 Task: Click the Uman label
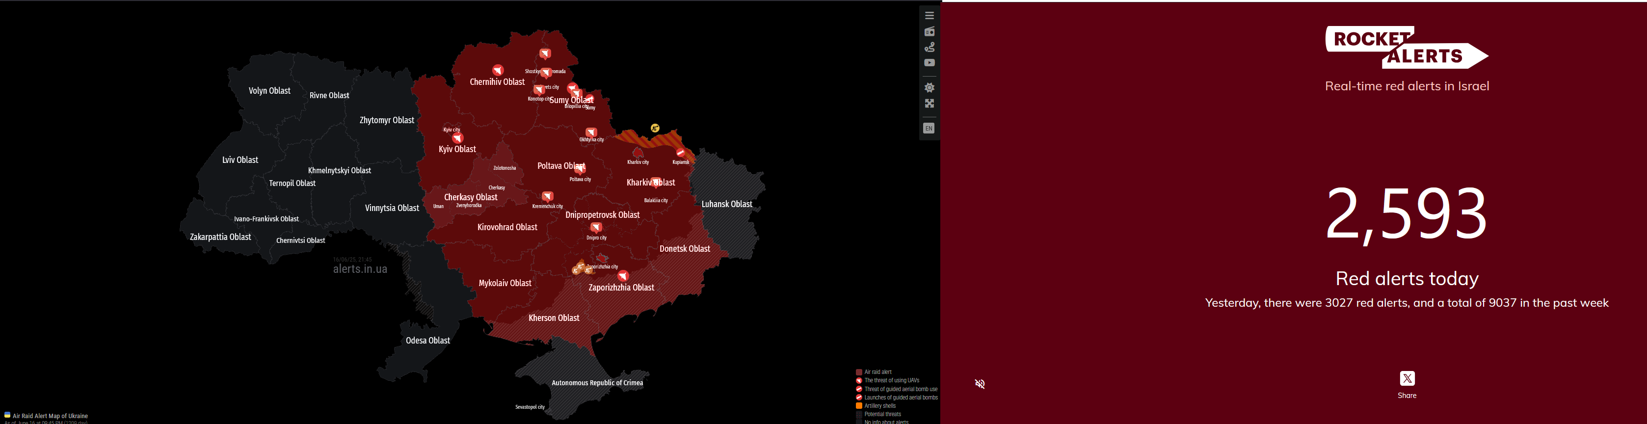439,207
